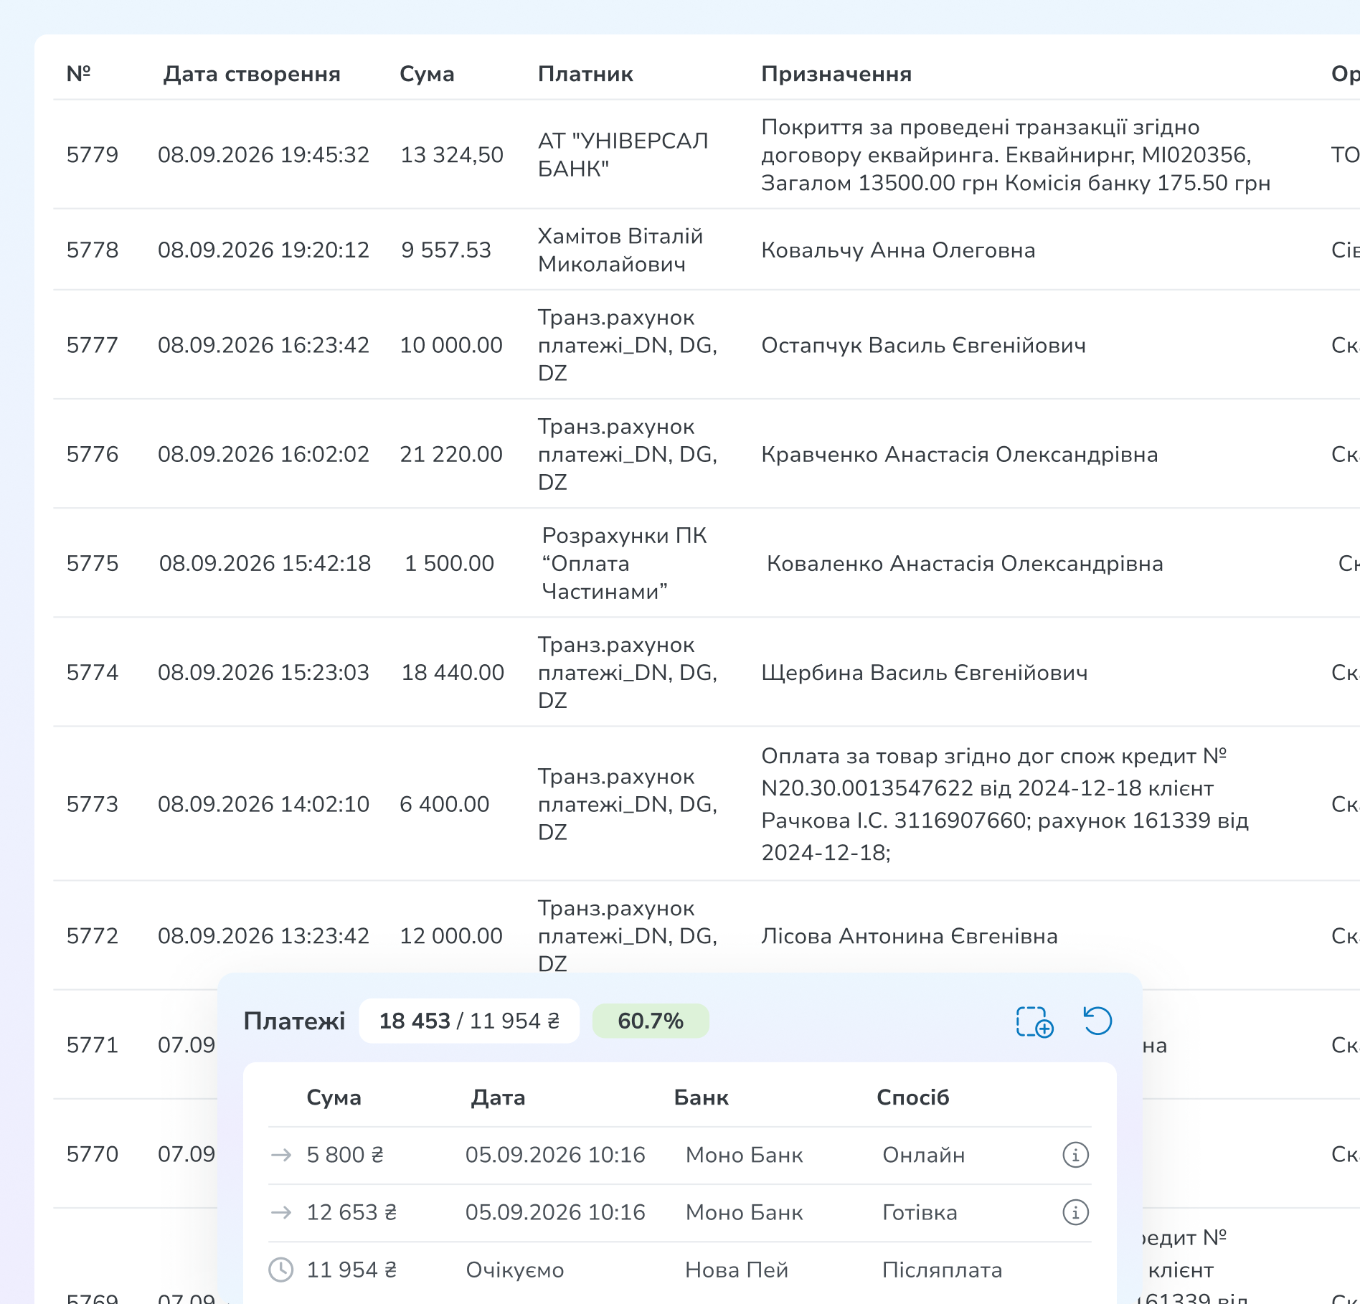
Task: Click the amount 1 500.00
Action: pos(450,563)
